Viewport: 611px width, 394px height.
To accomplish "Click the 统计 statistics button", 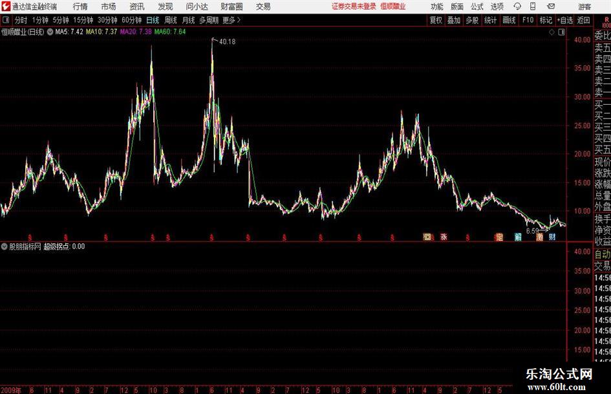I will tap(490, 20).
